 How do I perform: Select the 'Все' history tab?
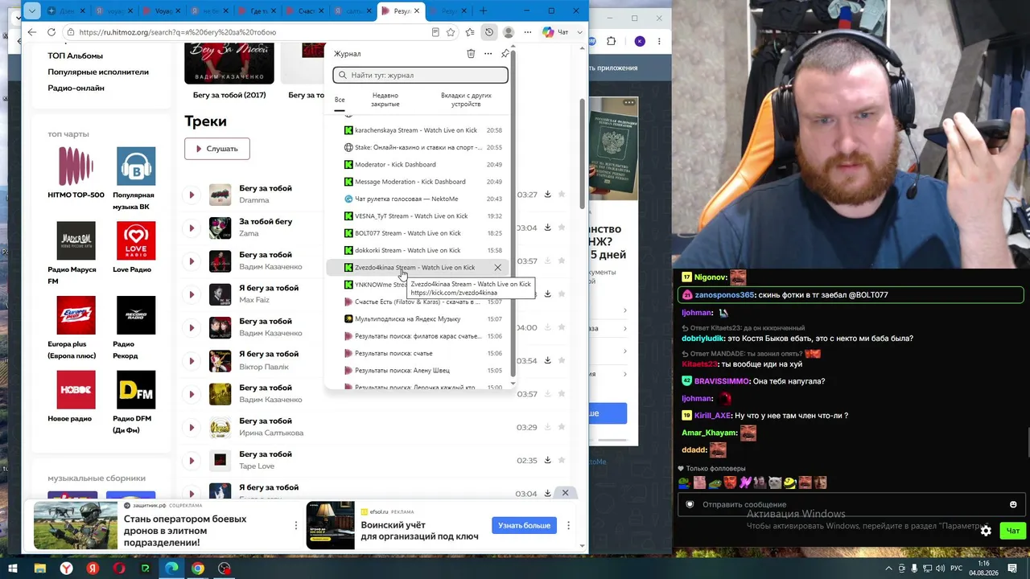[x=340, y=100]
